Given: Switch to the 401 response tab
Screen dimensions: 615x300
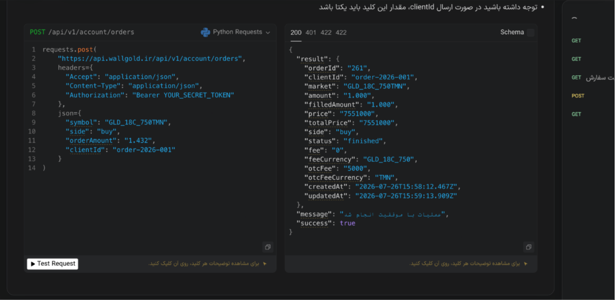Looking at the screenshot, I should coord(311,32).
